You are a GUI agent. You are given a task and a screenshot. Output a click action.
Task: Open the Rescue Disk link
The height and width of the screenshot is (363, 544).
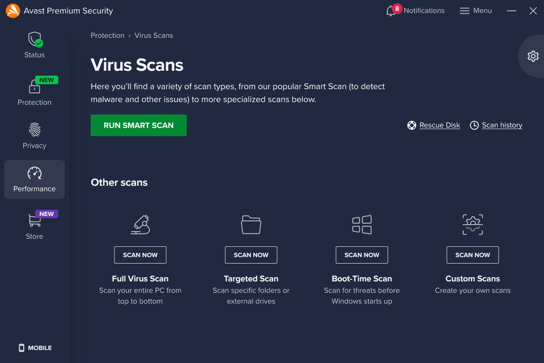tap(439, 125)
